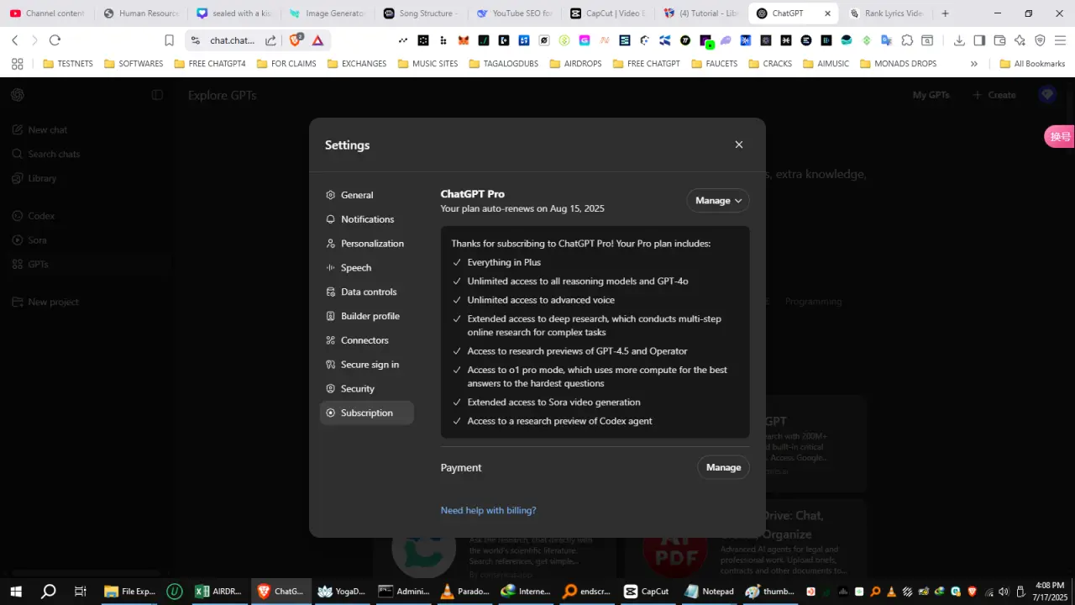Screen dimensions: 1075x605
Task: Open the Builder profile section
Action: [366, 316]
